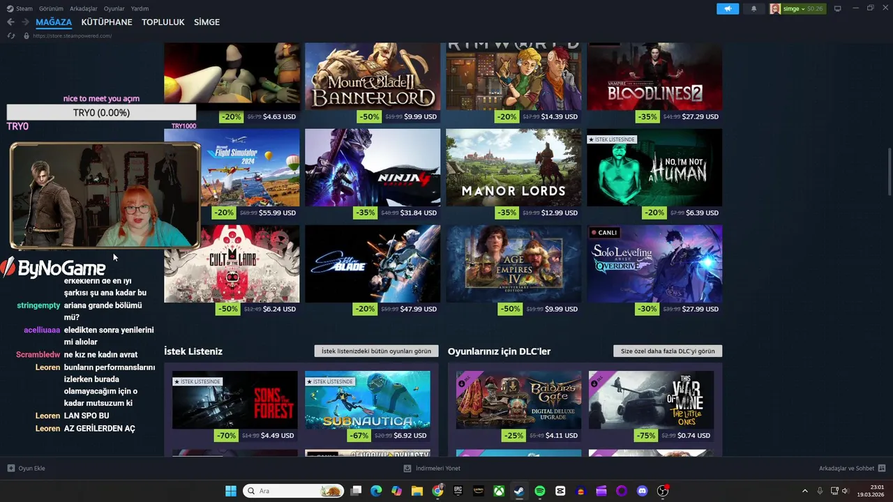Switch to the KÜTÜPHANE tab

[x=107, y=22]
